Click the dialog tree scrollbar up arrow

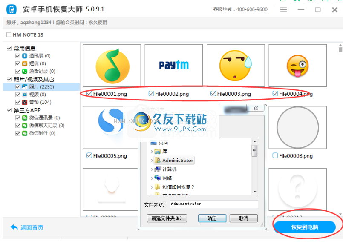255,141
